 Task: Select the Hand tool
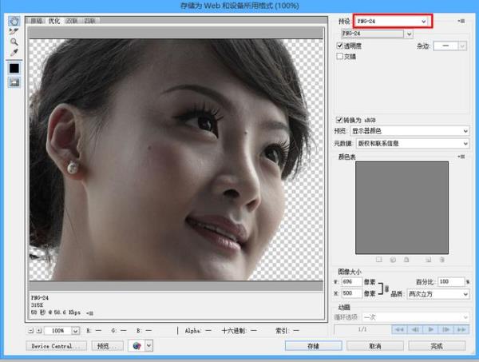(x=14, y=22)
